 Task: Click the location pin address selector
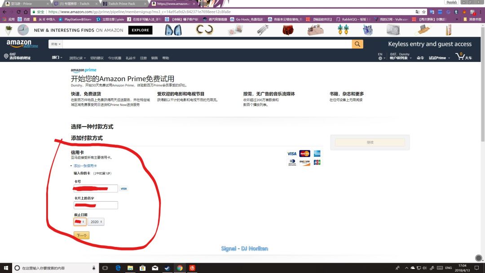coord(18,56)
